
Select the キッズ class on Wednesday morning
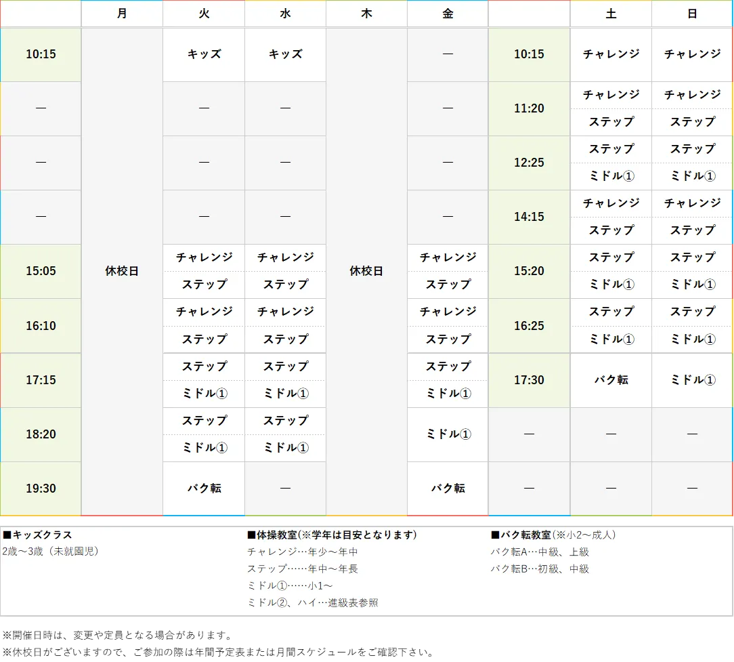point(284,55)
